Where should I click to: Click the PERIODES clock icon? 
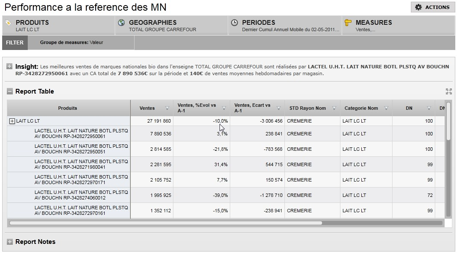(234, 23)
